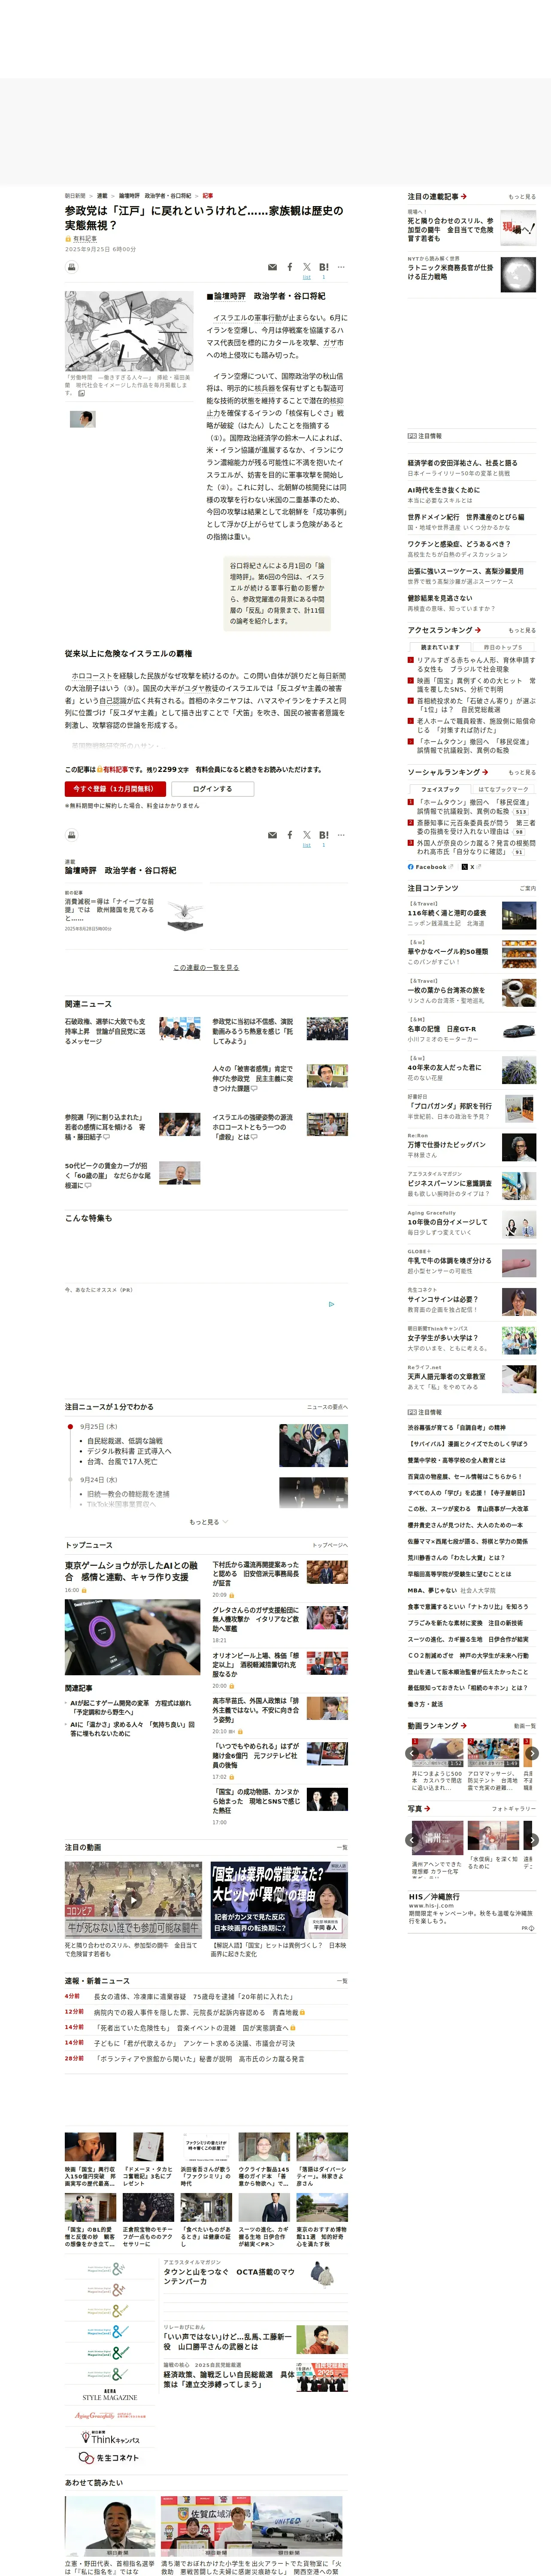Share on Facebook icon under the headline
This screenshot has width=551, height=2576.
click(290, 267)
